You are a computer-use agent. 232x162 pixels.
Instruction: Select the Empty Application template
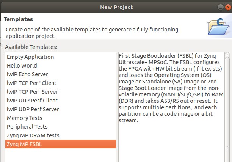30,57
